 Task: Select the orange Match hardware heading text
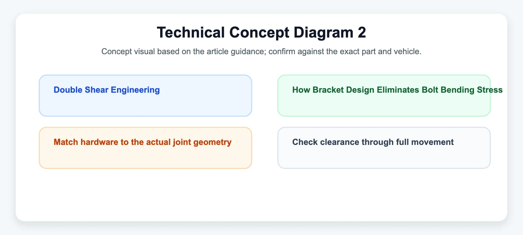click(143, 142)
